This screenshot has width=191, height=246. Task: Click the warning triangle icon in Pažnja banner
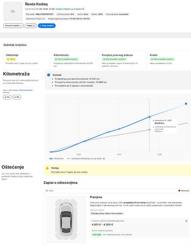point(47,168)
